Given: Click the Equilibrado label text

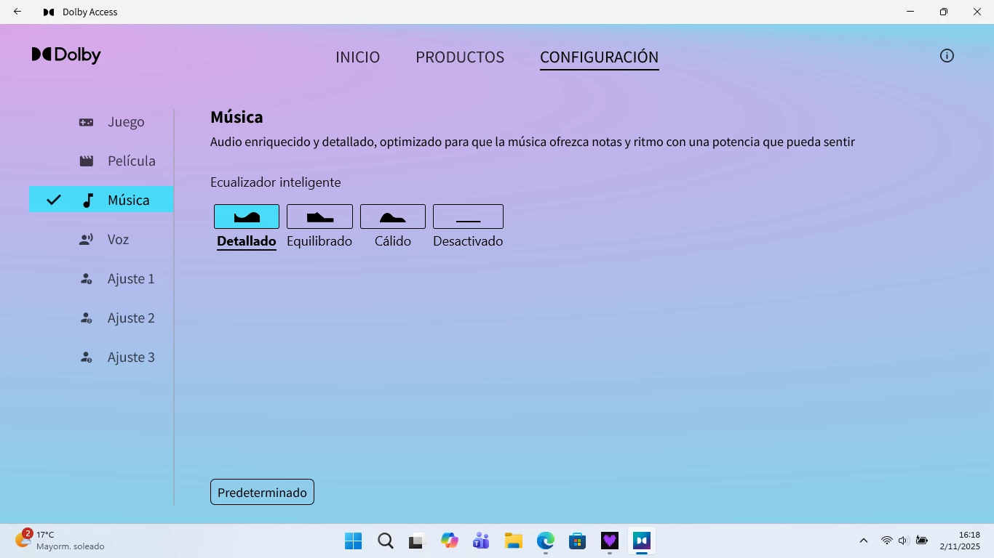Looking at the screenshot, I should point(319,241).
